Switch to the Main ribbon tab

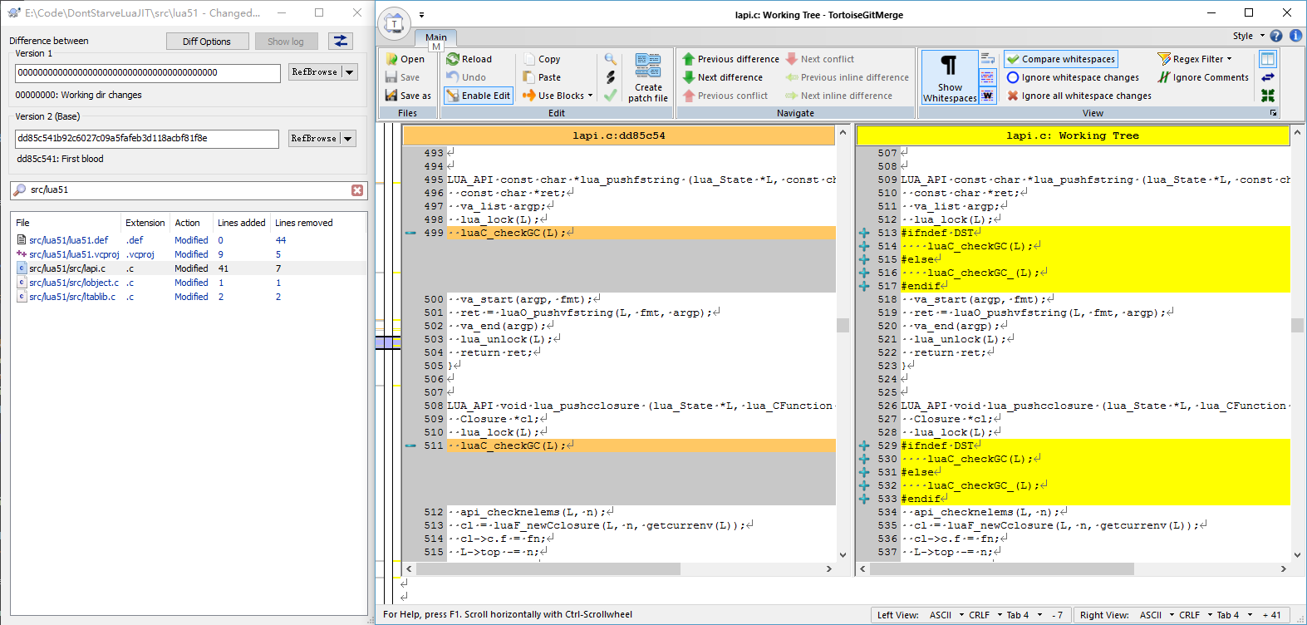click(436, 37)
